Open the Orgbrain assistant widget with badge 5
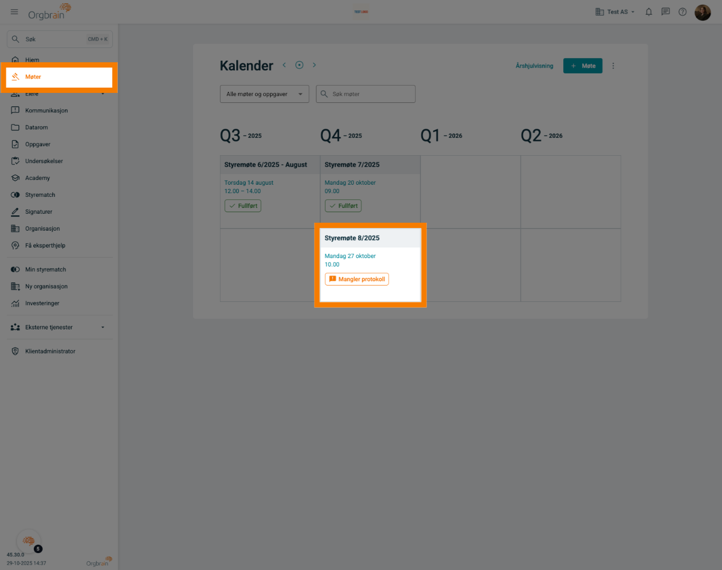Viewport: 722px width, 570px height. coord(29,541)
